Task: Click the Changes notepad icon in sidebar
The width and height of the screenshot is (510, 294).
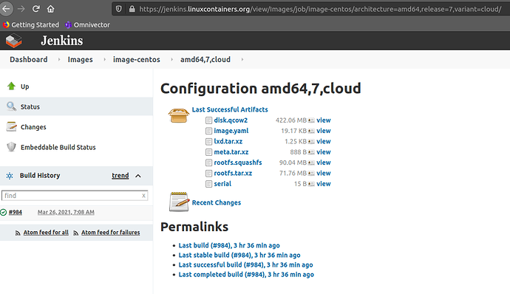Action: pyautogui.click(x=11, y=126)
